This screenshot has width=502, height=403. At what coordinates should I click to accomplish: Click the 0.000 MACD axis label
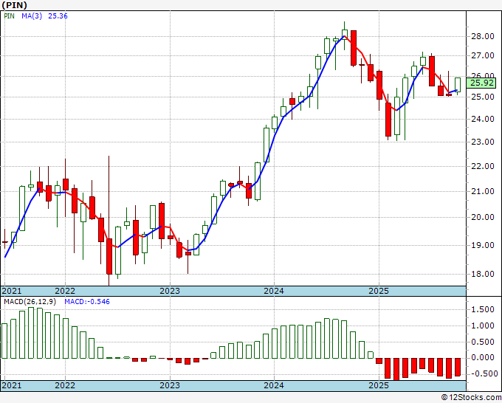pos(483,357)
